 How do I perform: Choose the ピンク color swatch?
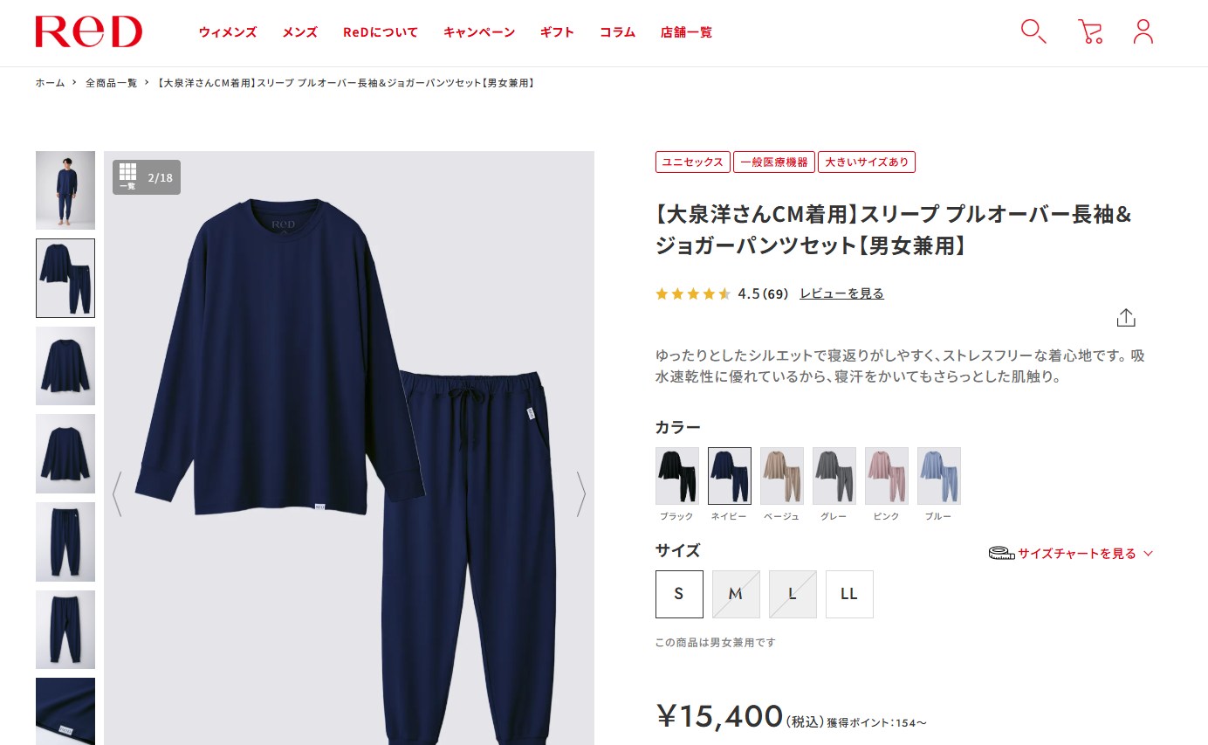click(887, 476)
